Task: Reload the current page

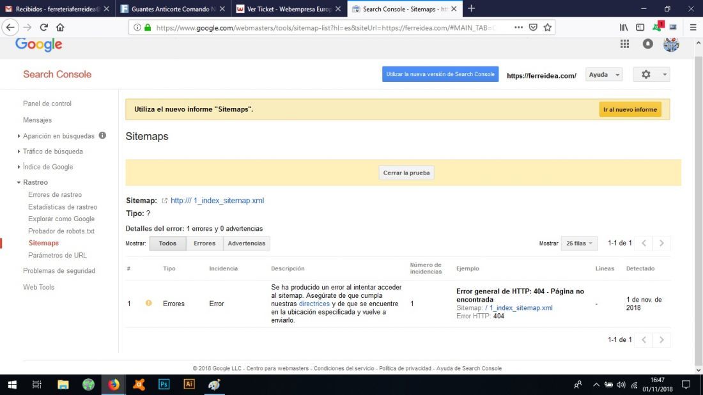Action: 43,27
